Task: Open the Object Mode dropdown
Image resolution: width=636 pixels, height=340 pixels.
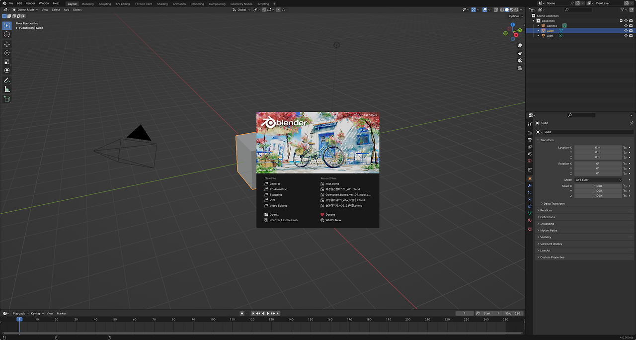Action: [x=26, y=9]
